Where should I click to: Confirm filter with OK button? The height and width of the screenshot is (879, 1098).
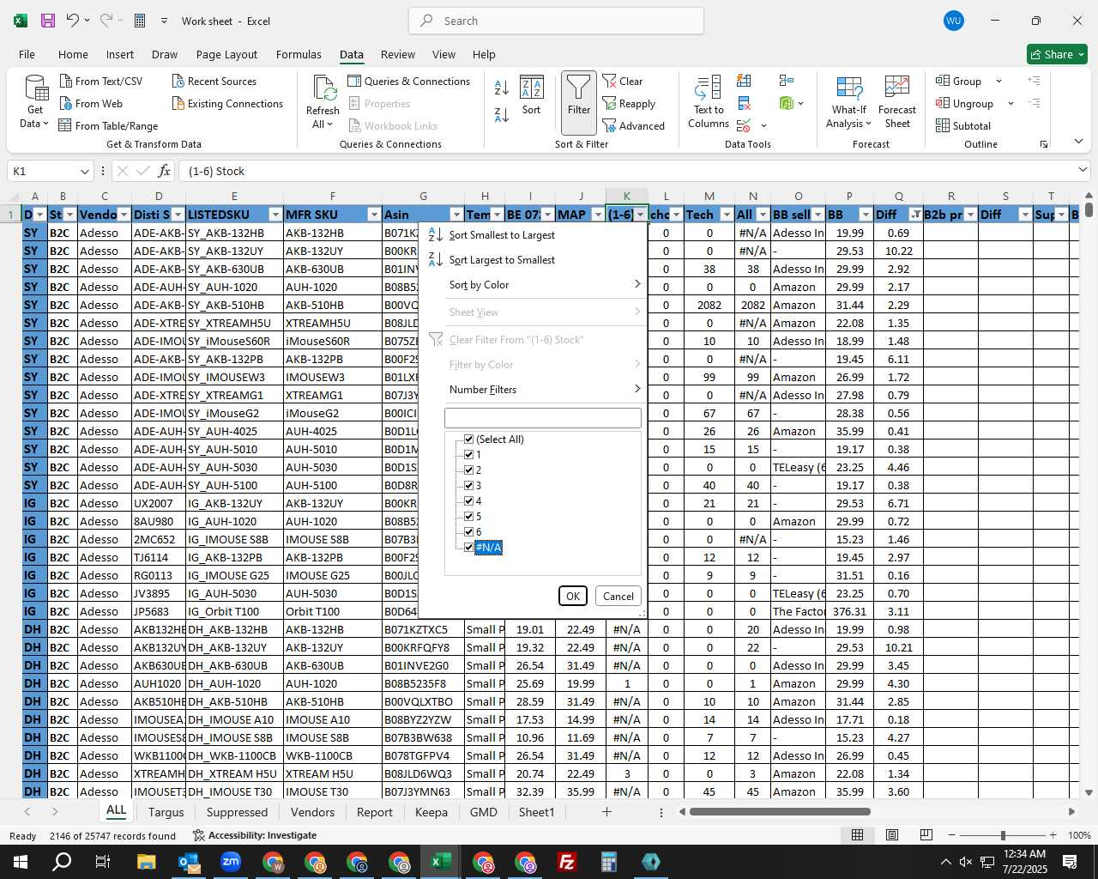(573, 596)
